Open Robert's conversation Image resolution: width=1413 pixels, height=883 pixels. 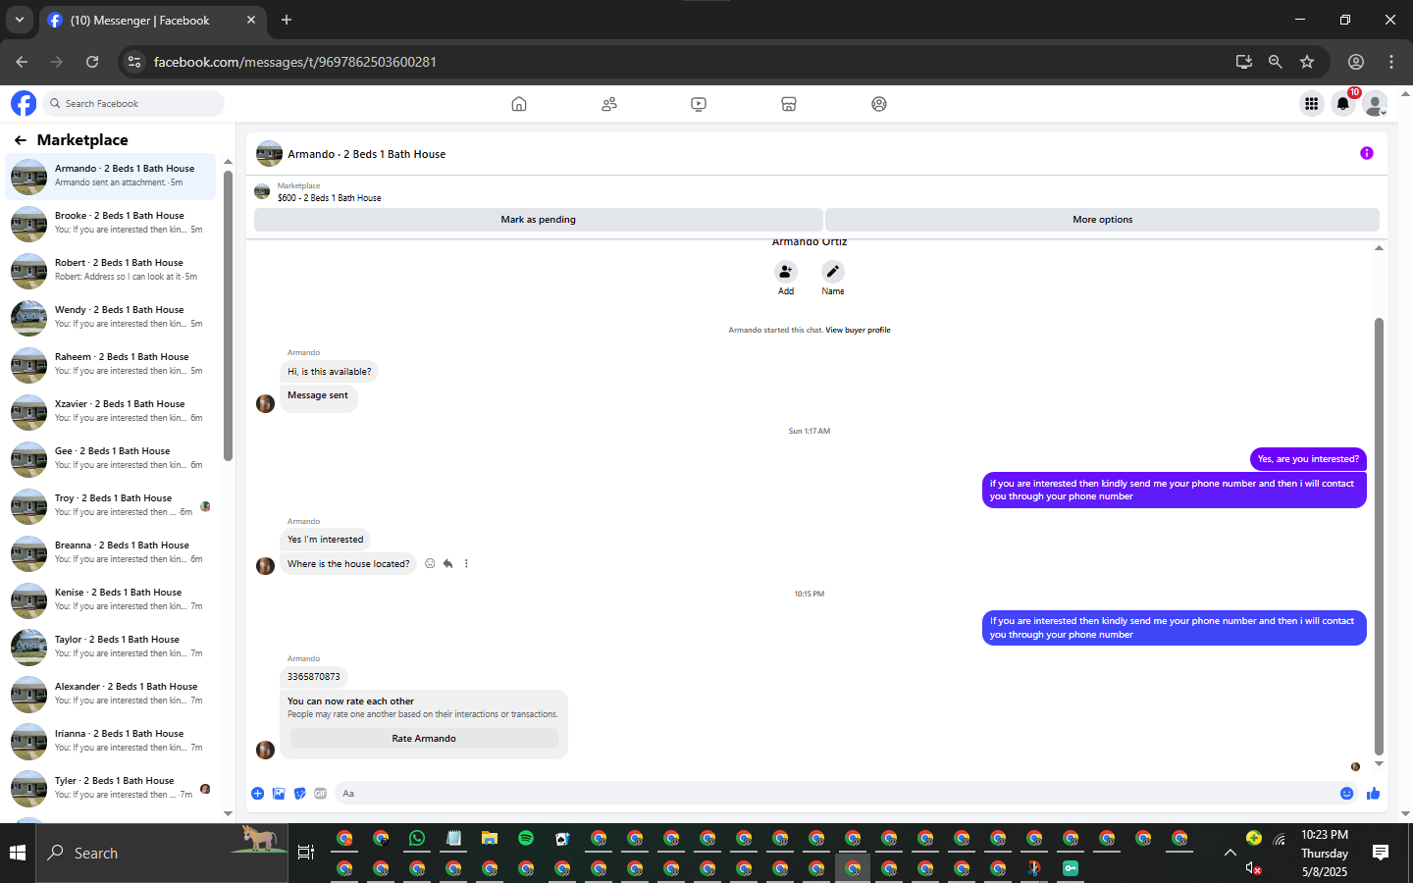pos(111,270)
